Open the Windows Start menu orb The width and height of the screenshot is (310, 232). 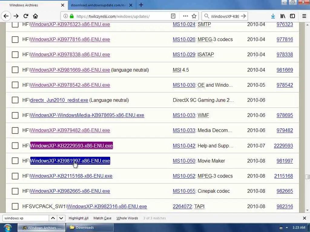7,228
